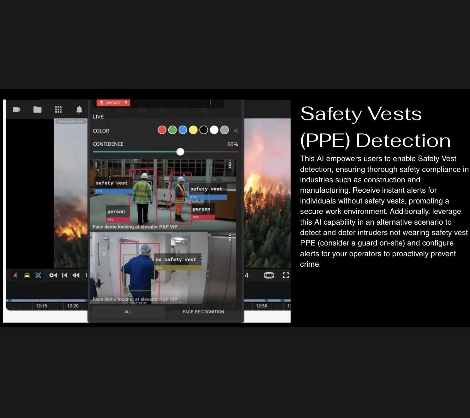The height and width of the screenshot is (418, 470).
Task: Click the 12:20 timeline marker
Action: [73, 306]
